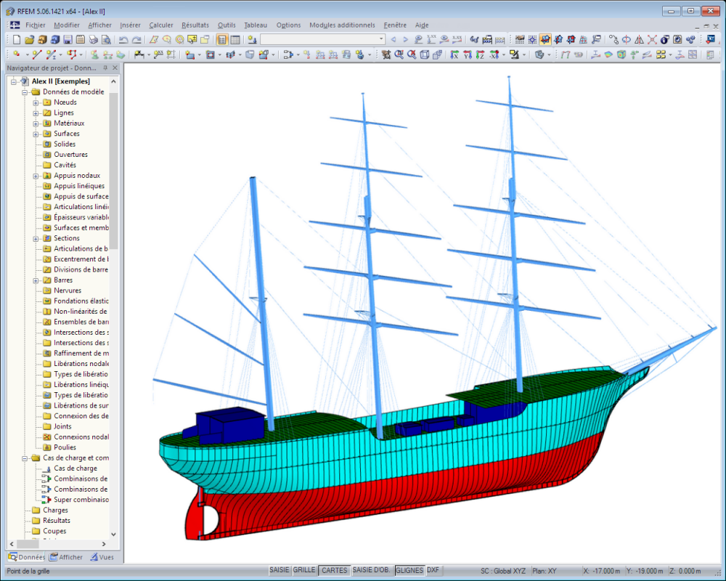Screen dimensions: 726x581
Task: Collapse the Données de modèle folder
Action: click(x=25, y=92)
